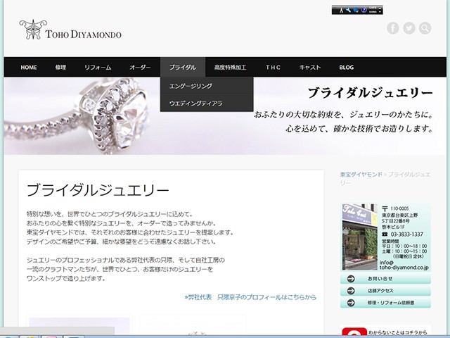This screenshot has height=338, width=450.
Task: Click the 修理・リフォーム依頼書 button
Action: coord(385,303)
